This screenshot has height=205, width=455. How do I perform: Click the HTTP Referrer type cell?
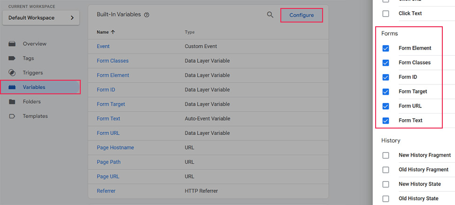pos(201,191)
